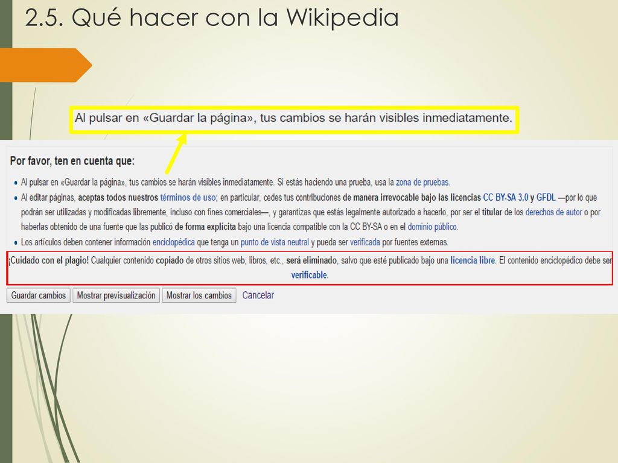Visit the derechos de autor link
The height and width of the screenshot is (463, 618).
coord(553,212)
